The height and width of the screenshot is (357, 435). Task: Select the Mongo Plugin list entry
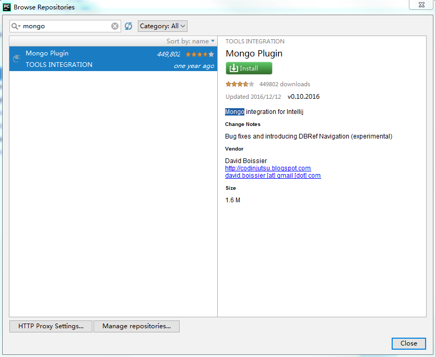(x=113, y=59)
